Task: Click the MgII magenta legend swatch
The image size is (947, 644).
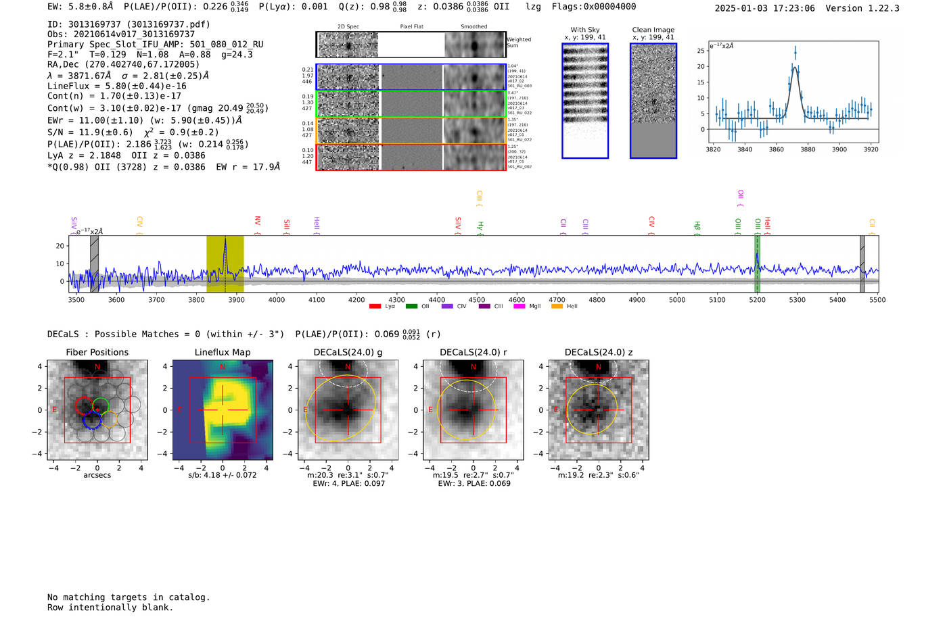Action: pos(519,307)
